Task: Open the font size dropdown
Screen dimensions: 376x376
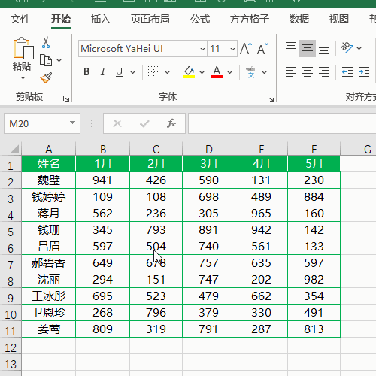Action: pos(232,49)
